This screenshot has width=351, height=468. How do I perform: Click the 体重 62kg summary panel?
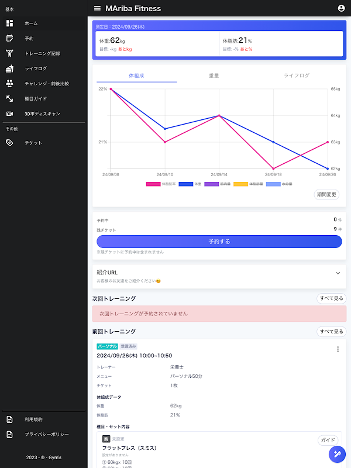[x=157, y=43]
